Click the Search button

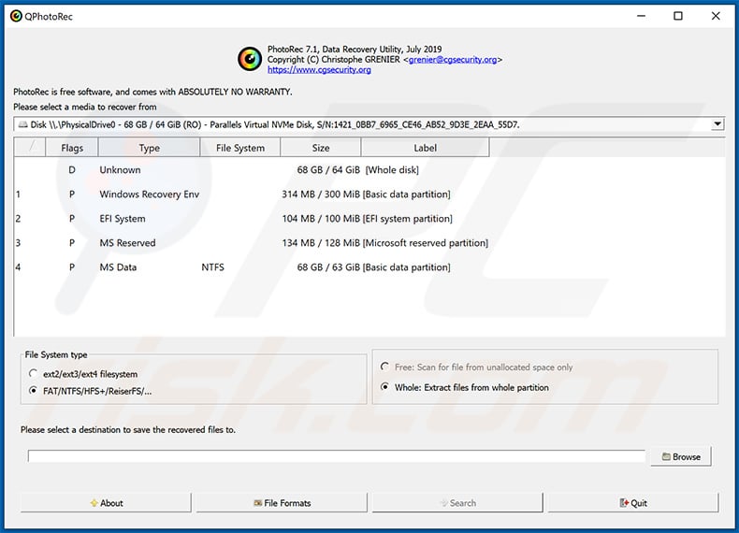click(x=457, y=503)
